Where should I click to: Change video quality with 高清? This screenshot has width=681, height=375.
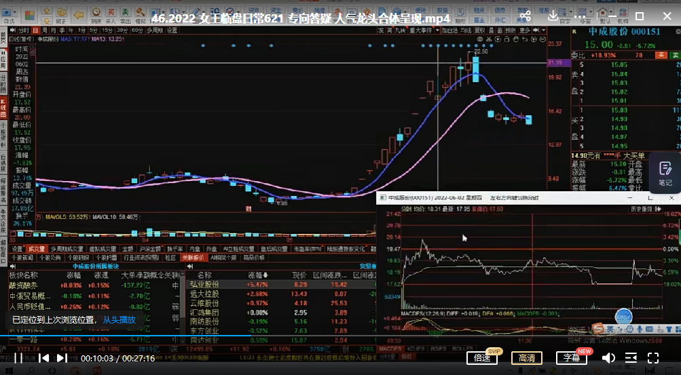(526, 358)
